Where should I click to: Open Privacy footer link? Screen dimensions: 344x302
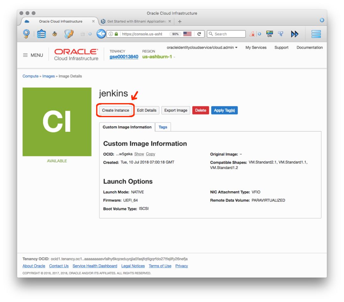click(182, 266)
